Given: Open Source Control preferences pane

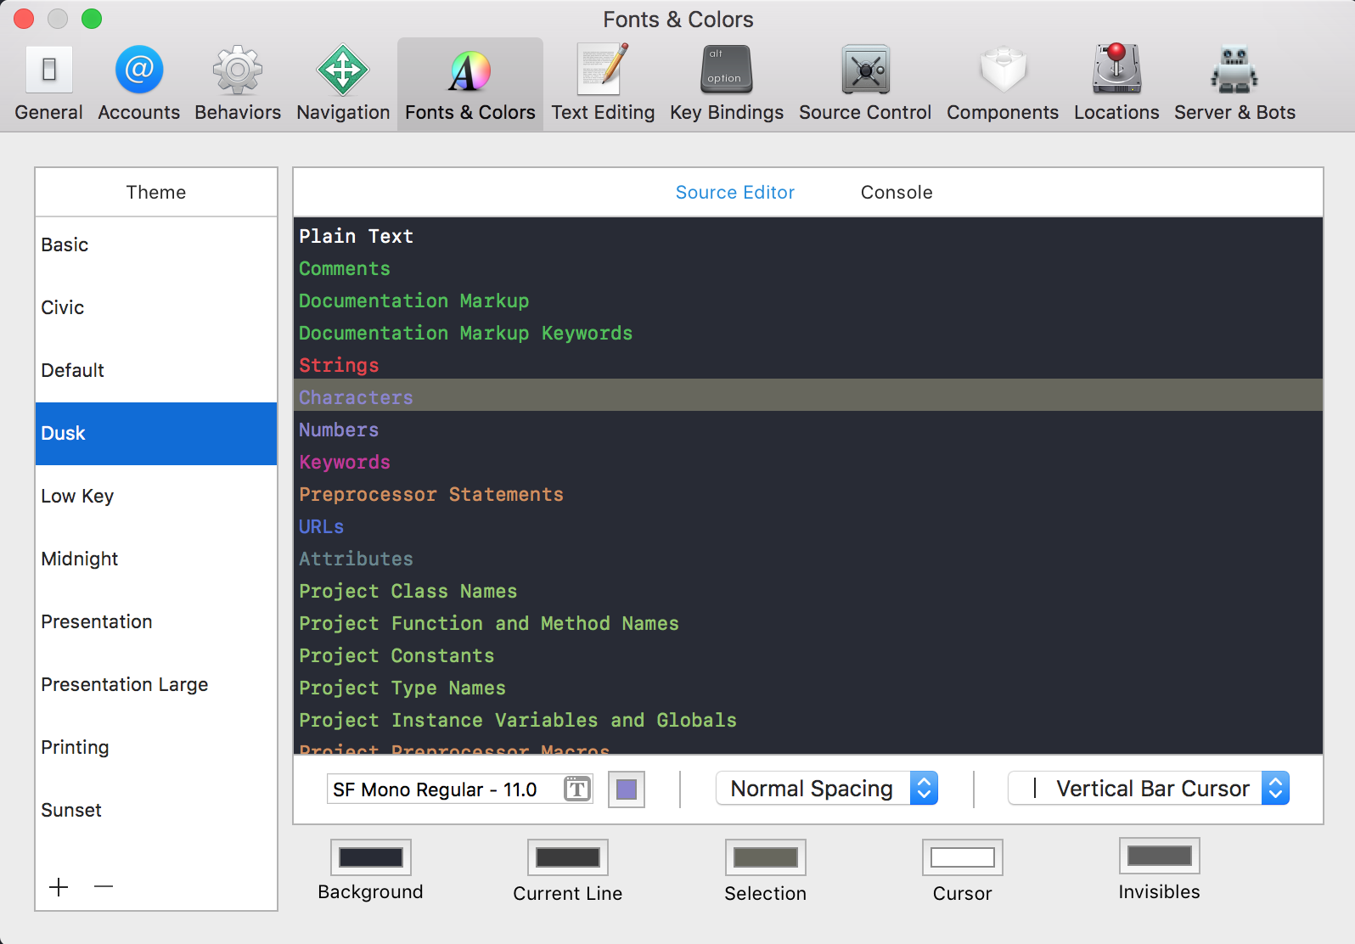Looking at the screenshot, I should pyautogui.click(x=865, y=84).
